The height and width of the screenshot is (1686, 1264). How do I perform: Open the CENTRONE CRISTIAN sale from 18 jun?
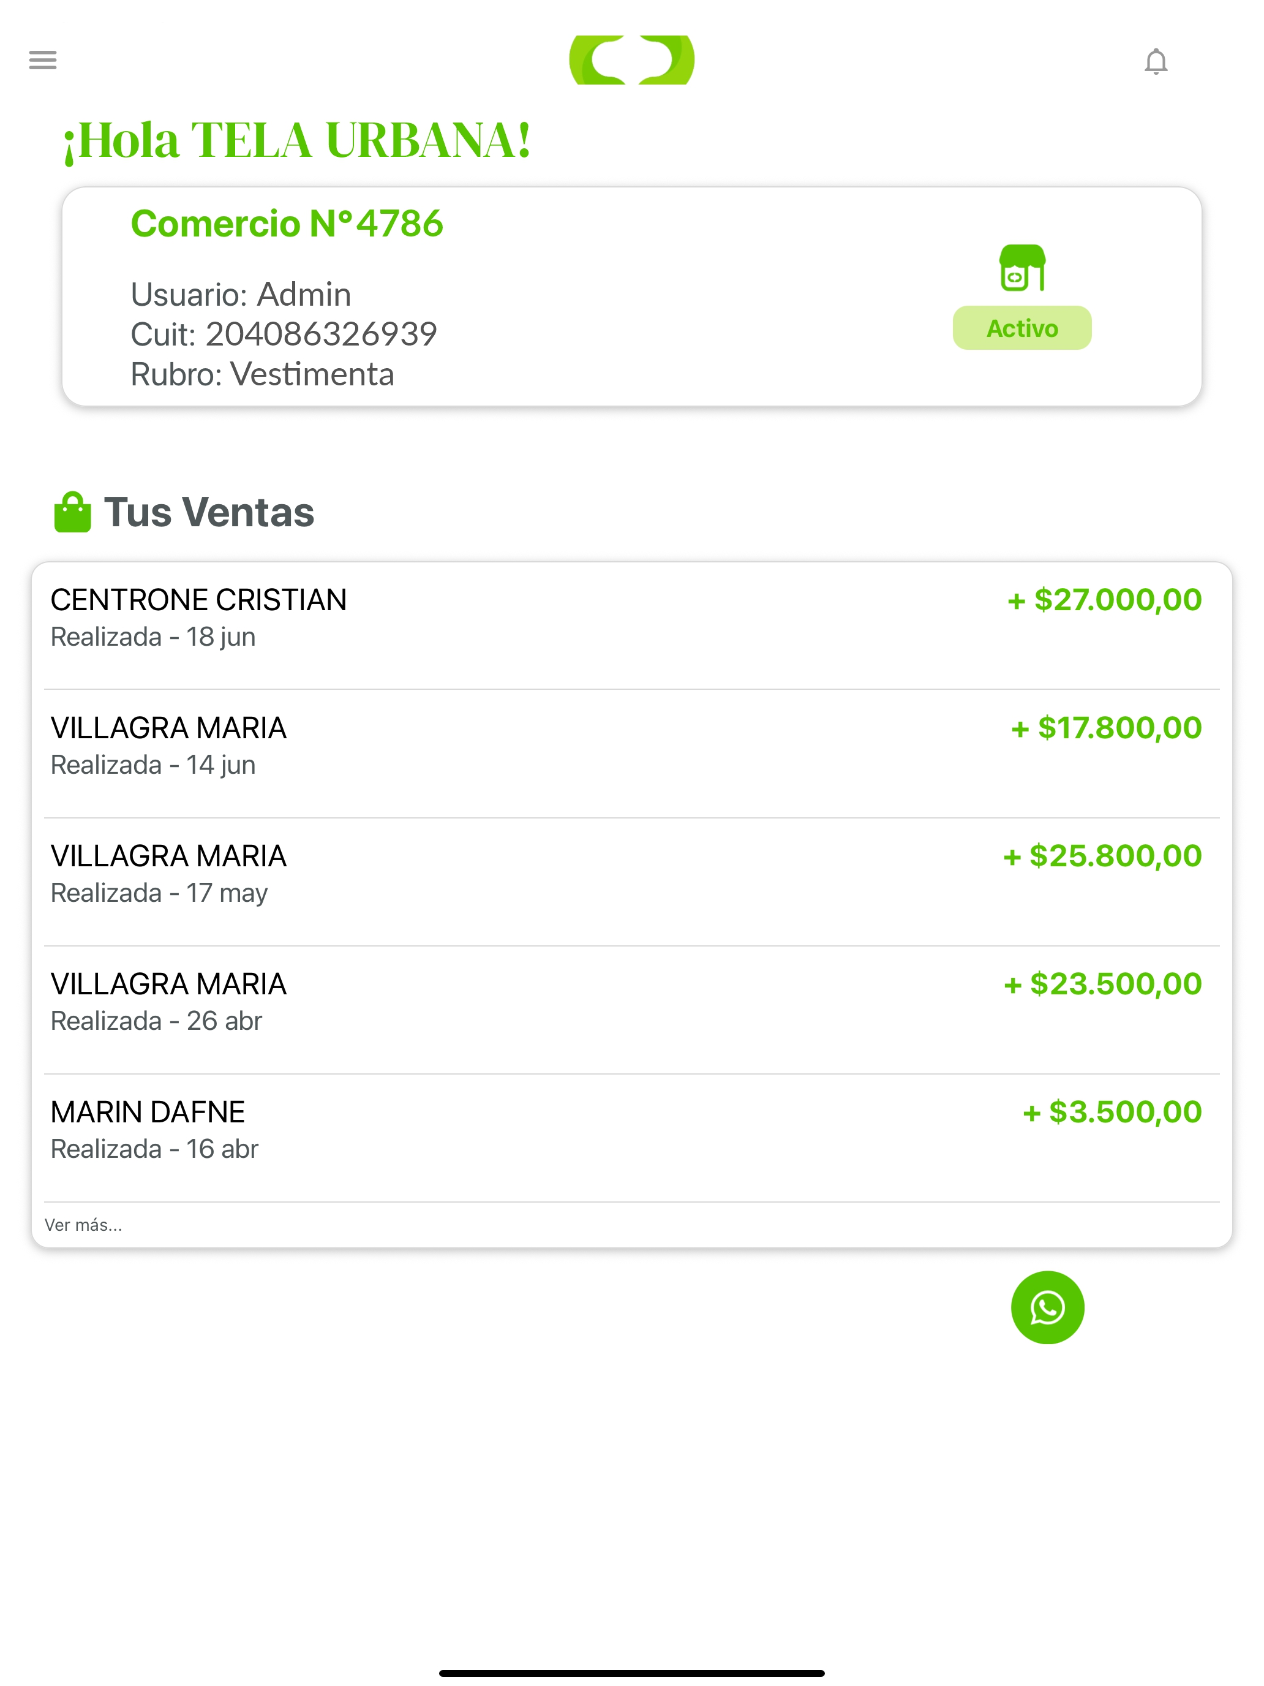point(631,626)
